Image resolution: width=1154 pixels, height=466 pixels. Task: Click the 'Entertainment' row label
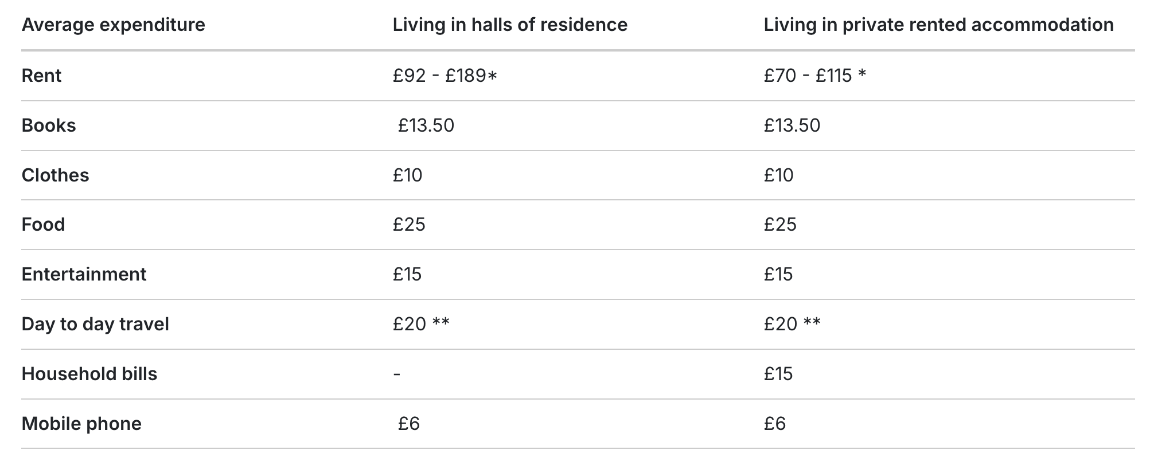point(84,274)
